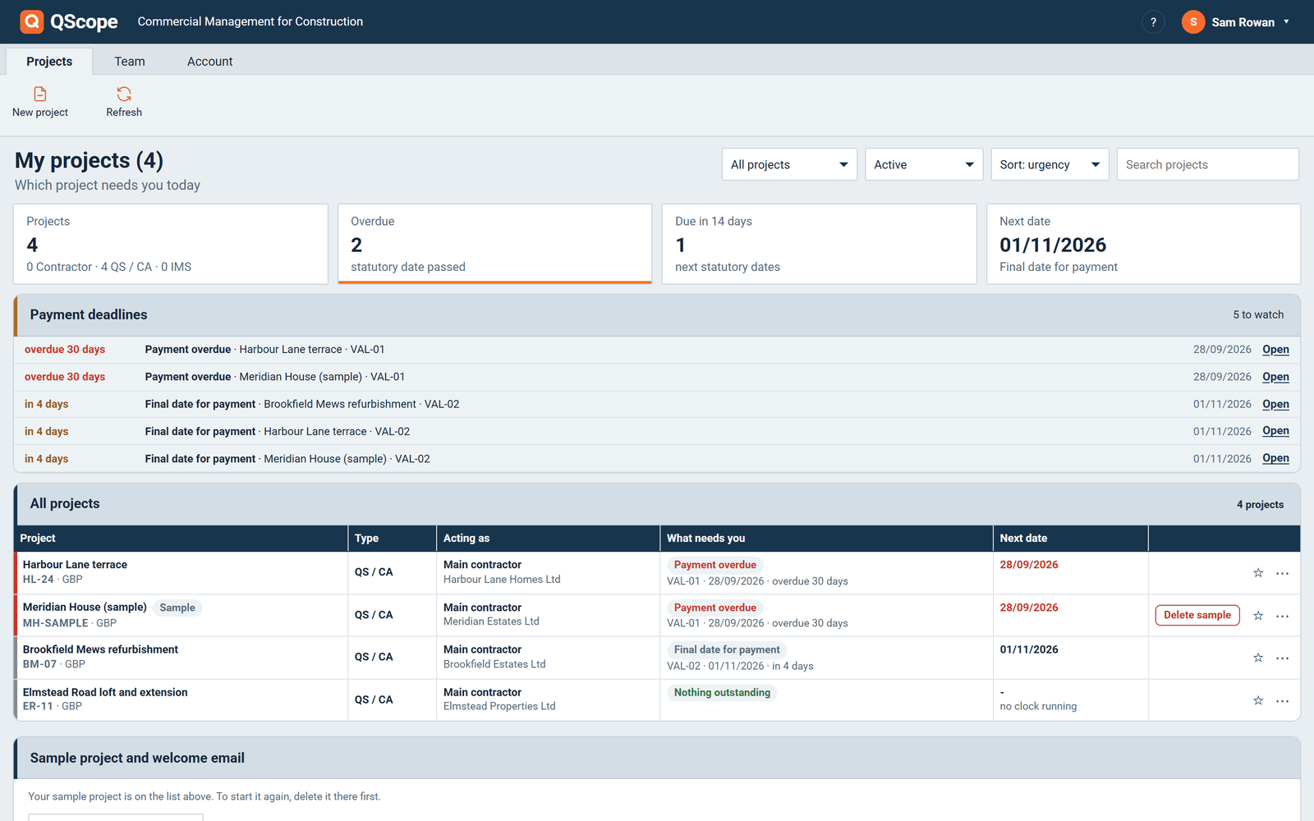Click the QScope logo icon
This screenshot has height=821, width=1314.
tap(32, 21)
